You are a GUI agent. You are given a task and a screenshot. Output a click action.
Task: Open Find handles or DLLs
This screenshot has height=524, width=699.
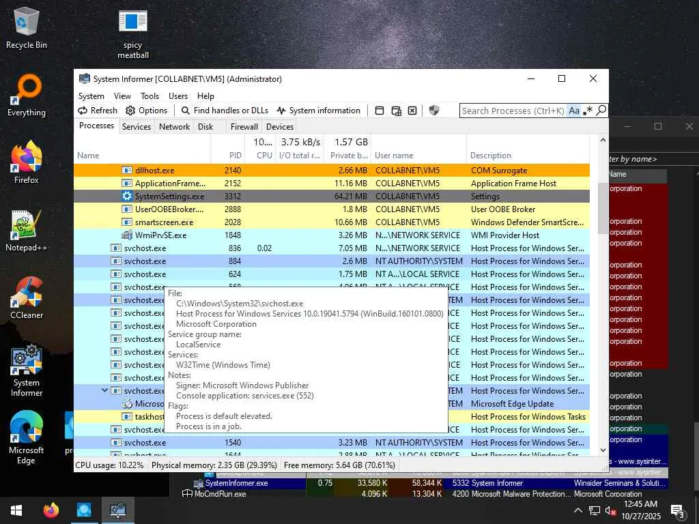[x=225, y=111]
